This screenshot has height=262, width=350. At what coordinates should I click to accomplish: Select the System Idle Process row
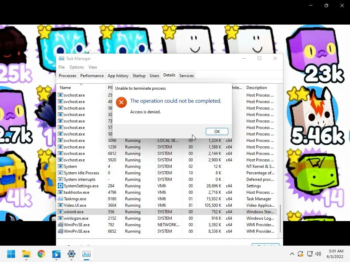pos(167,173)
